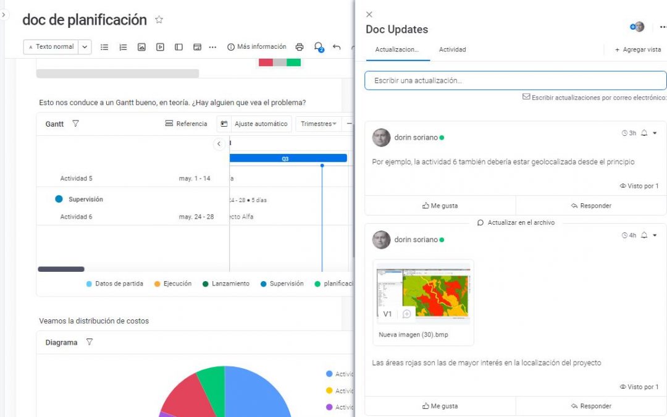Click Responder under the image update

(x=591, y=406)
